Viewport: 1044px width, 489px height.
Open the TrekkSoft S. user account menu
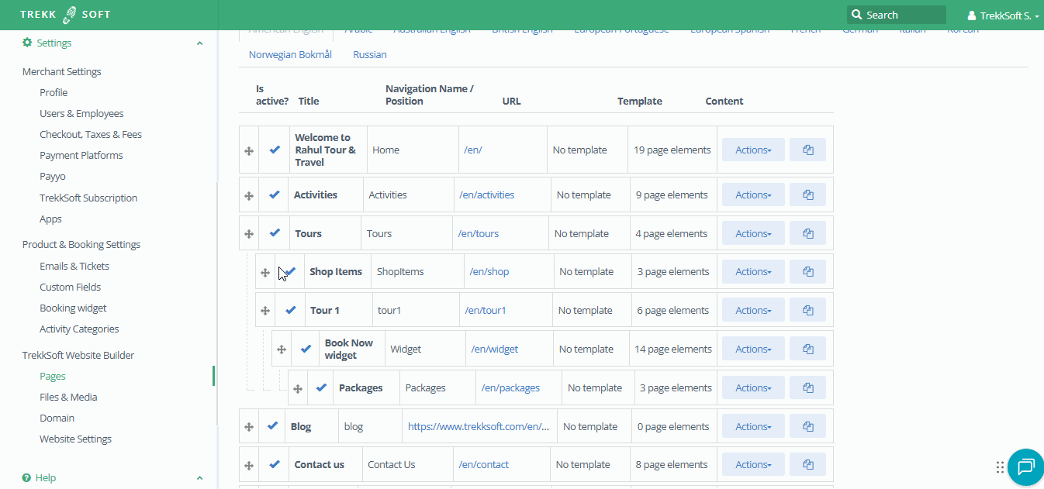(x=1003, y=15)
